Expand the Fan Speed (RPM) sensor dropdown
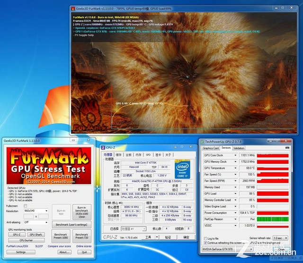The height and width of the screenshot is (263, 303). [235, 181]
